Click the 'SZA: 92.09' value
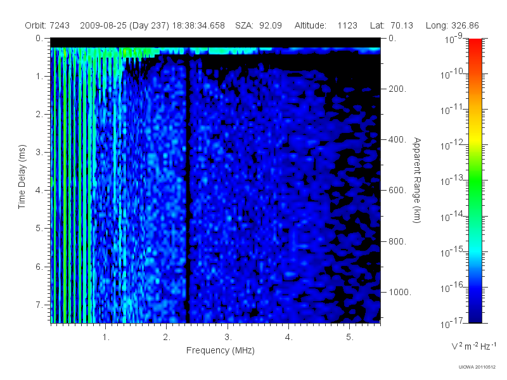507x380 pixels. click(259, 25)
